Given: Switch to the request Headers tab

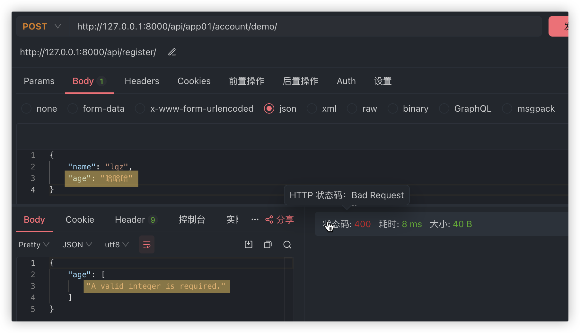Looking at the screenshot, I should click(x=142, y=81).
